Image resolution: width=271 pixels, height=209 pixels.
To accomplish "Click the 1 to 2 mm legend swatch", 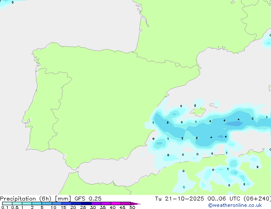I will click(27, 203).
